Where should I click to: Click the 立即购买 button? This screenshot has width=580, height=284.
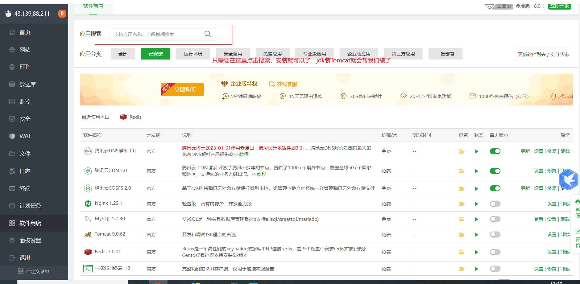tap(182, 90)
